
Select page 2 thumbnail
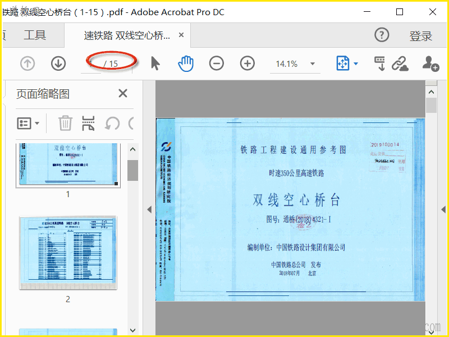[x=68, y=253]
